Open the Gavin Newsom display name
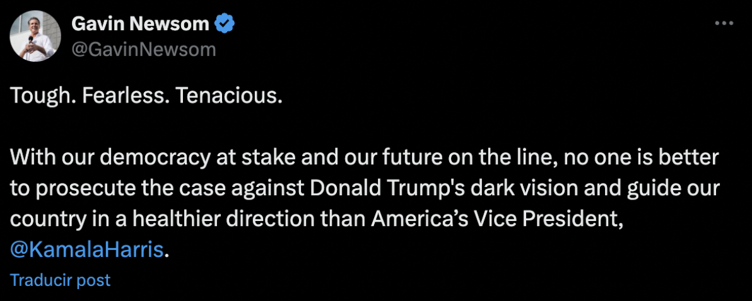The image size is (752, 301). 140,24
